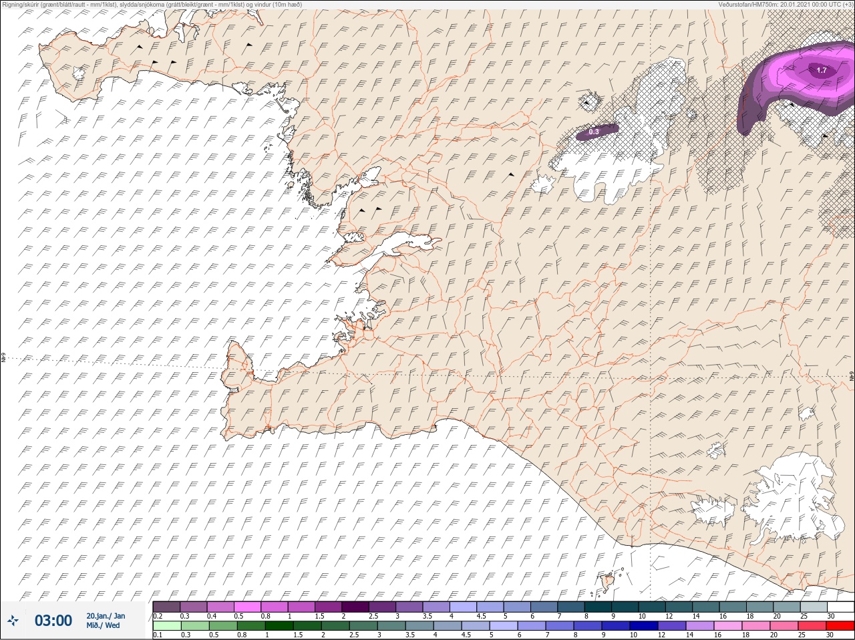Click the Veðurstofan logo icon beside the time
The image size is (855, 640).
(13, 621)
